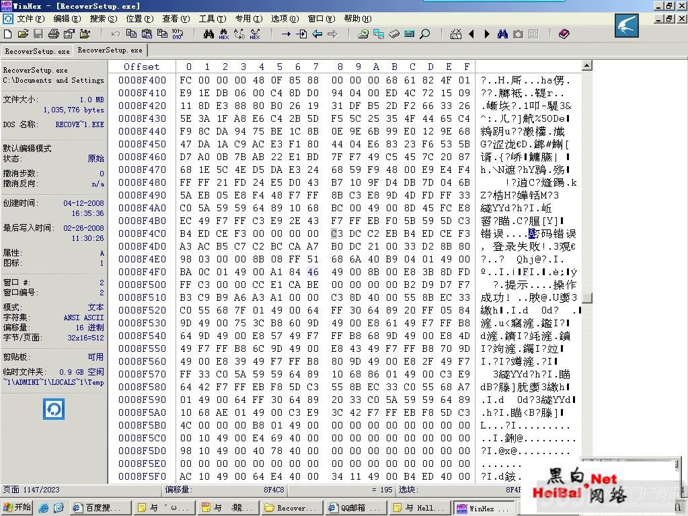This screenshot has width=688, height=516.
Task: Open the replace hex values icon
Action: (255, 34)
